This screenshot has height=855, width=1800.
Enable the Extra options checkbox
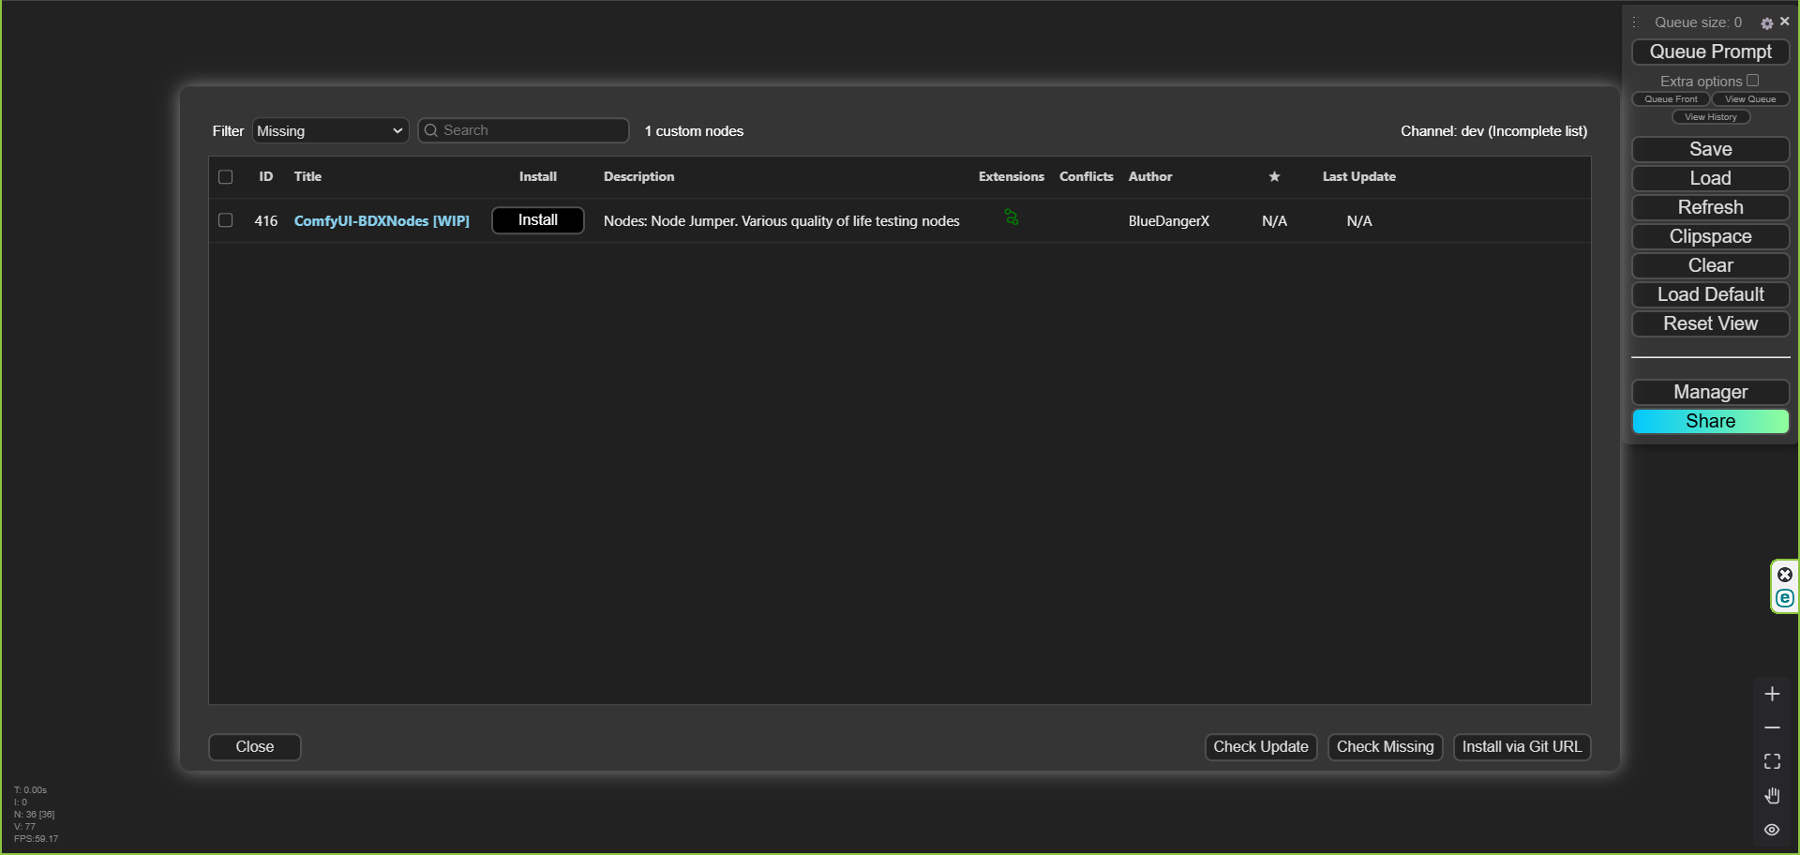pos(1752,81)
